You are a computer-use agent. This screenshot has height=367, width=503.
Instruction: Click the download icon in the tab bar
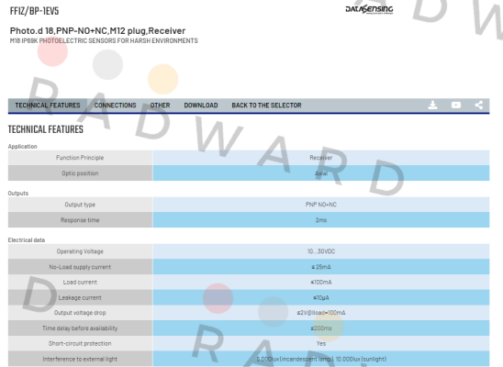coord(432,106)
